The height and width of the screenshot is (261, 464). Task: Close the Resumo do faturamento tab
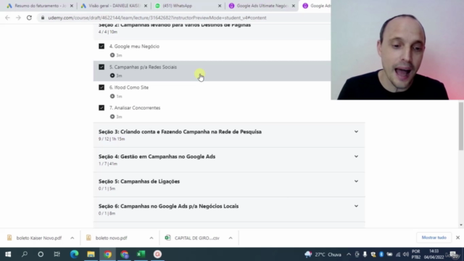(x=71, y=6)
